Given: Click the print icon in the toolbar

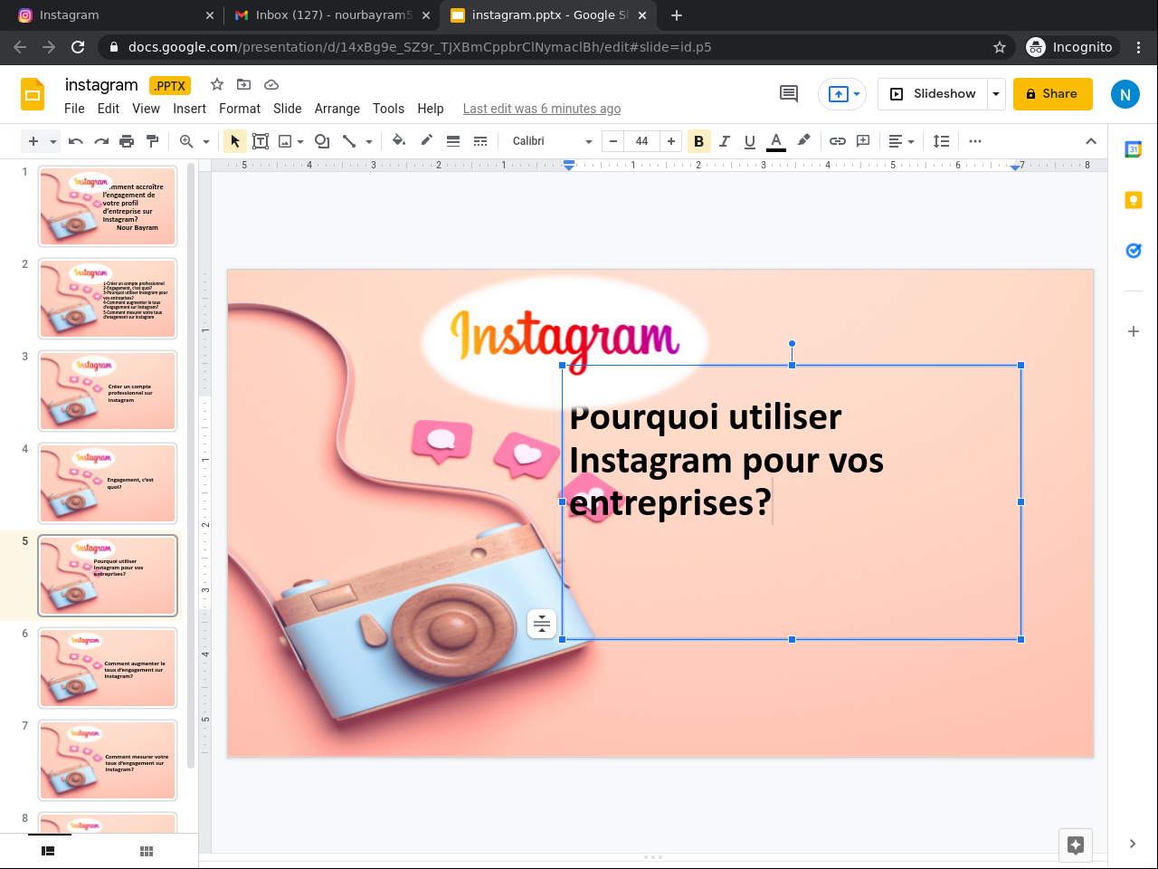Looking at the screenshot, I should [127, 141].
